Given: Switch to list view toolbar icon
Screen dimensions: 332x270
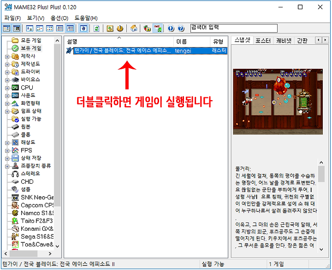Looking at the screenshot, I should click(x=49, y=29).
